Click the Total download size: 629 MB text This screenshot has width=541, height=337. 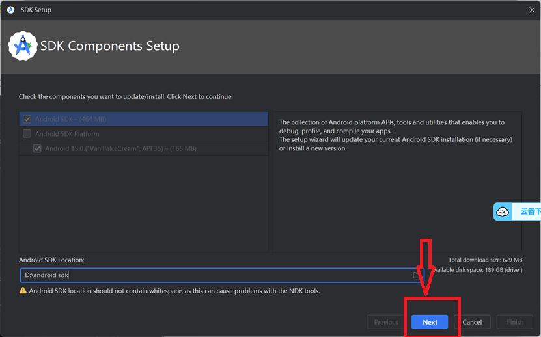pos(485,260)
